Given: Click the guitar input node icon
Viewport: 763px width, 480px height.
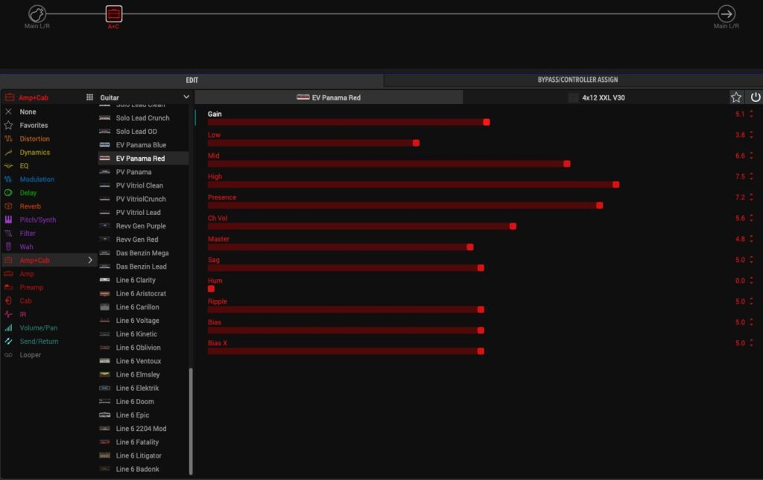Looking at the screenshot, I should 37,13.
